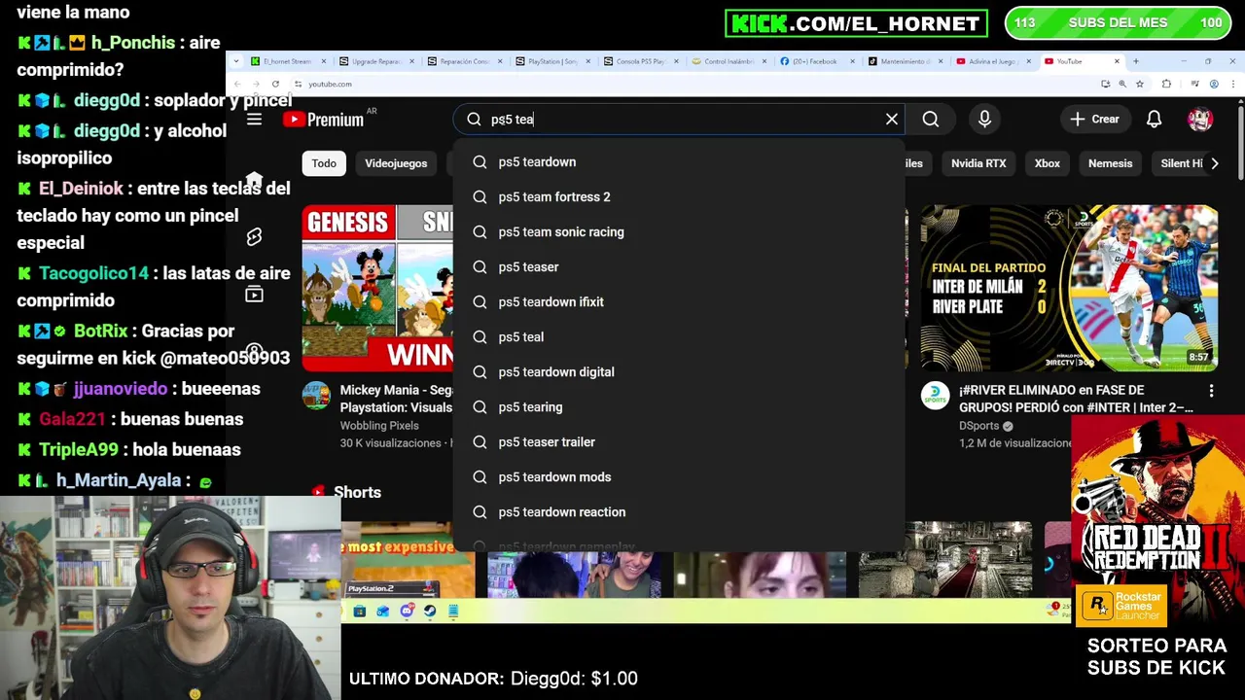1245x700 pixels.
Task: Choose the "ps5 teaser trailer" suggestion
Action: tap(679, 442)
